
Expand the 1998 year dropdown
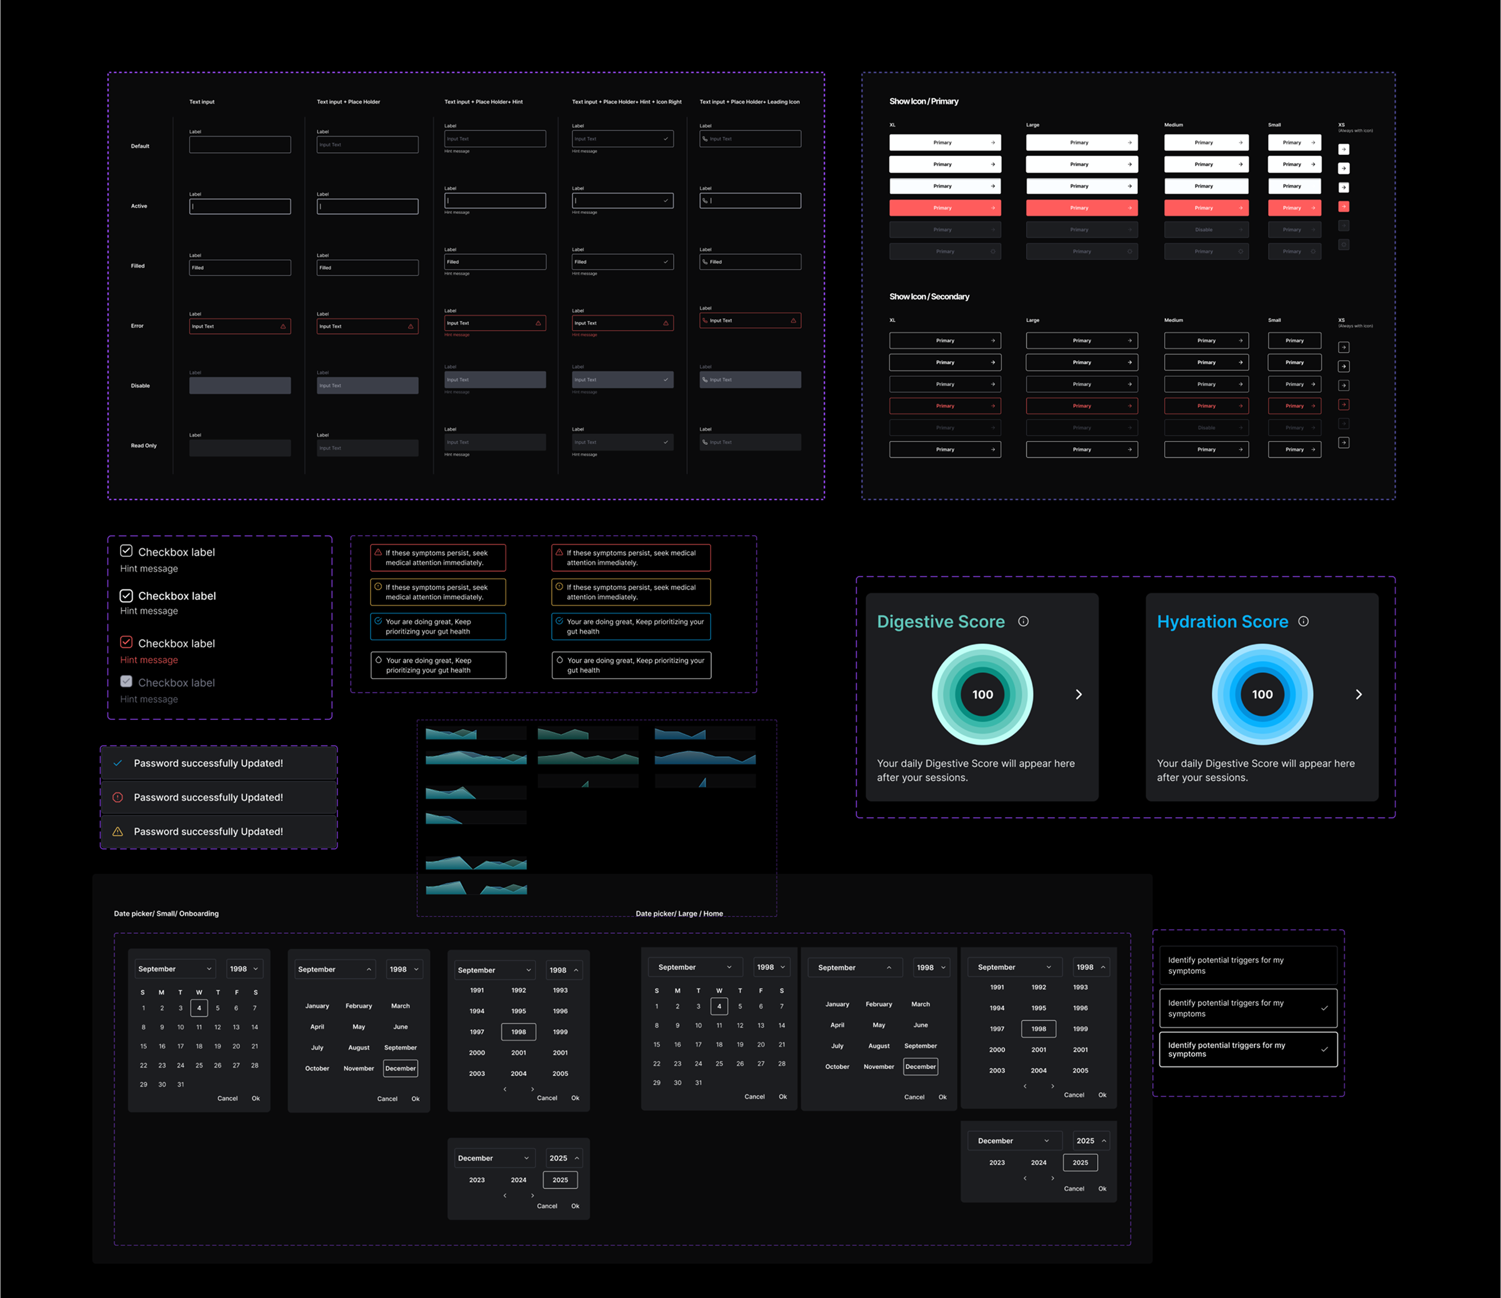[x=244, y=969]
